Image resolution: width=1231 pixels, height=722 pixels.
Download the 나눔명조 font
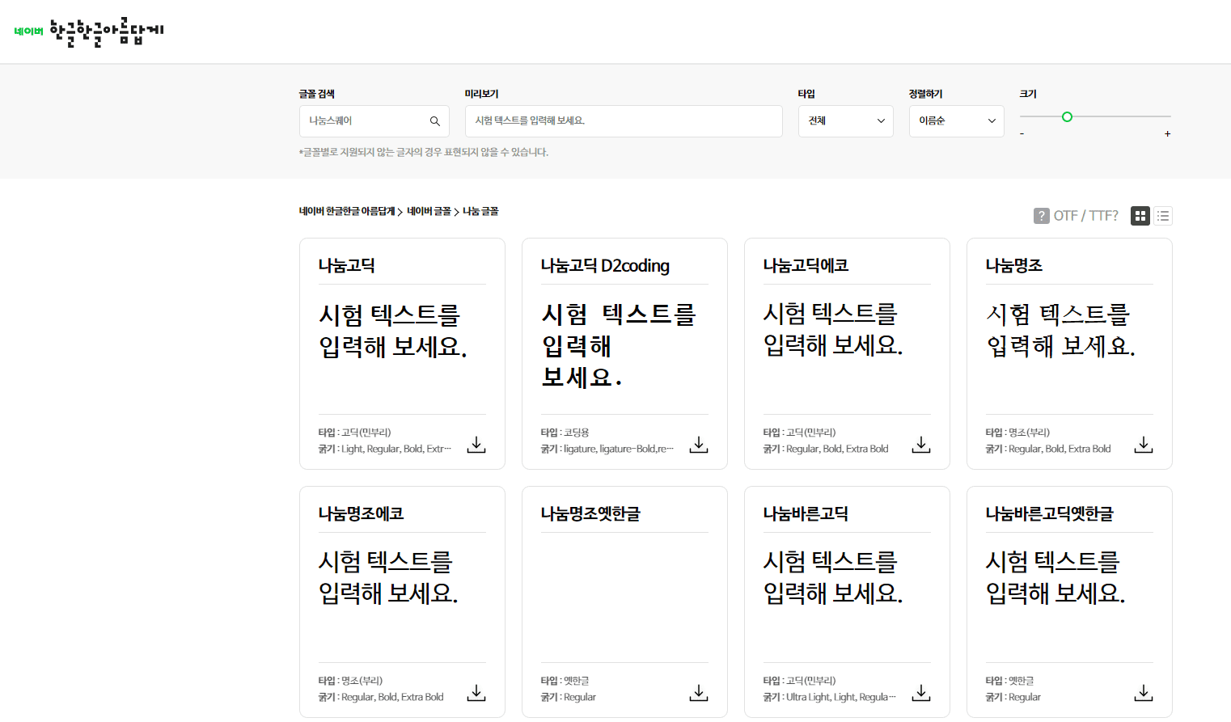[x=1144, y=445]
